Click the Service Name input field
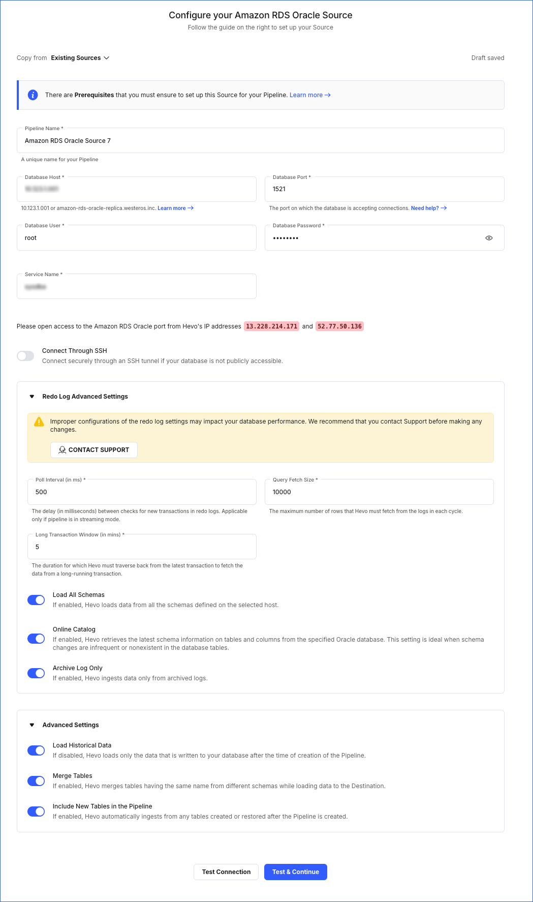The width and height of the screenshot is (533, 902). click(x=137, y=286)
